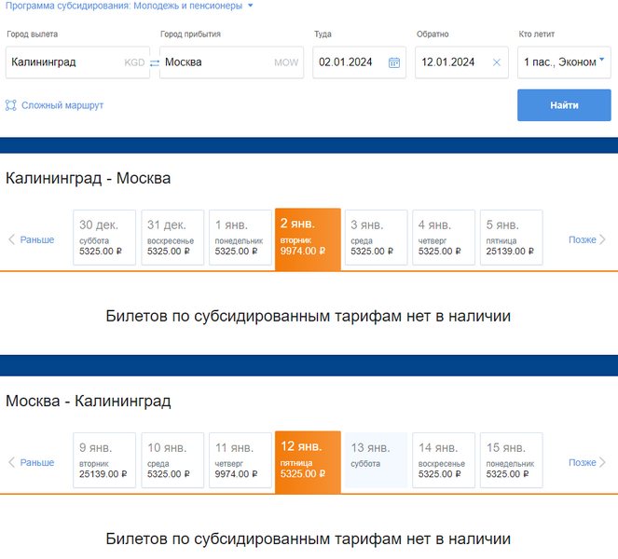Select the 12 янв. пятница date tab
The height and width of the screenshot is (559, 618).
pos(308,462)
